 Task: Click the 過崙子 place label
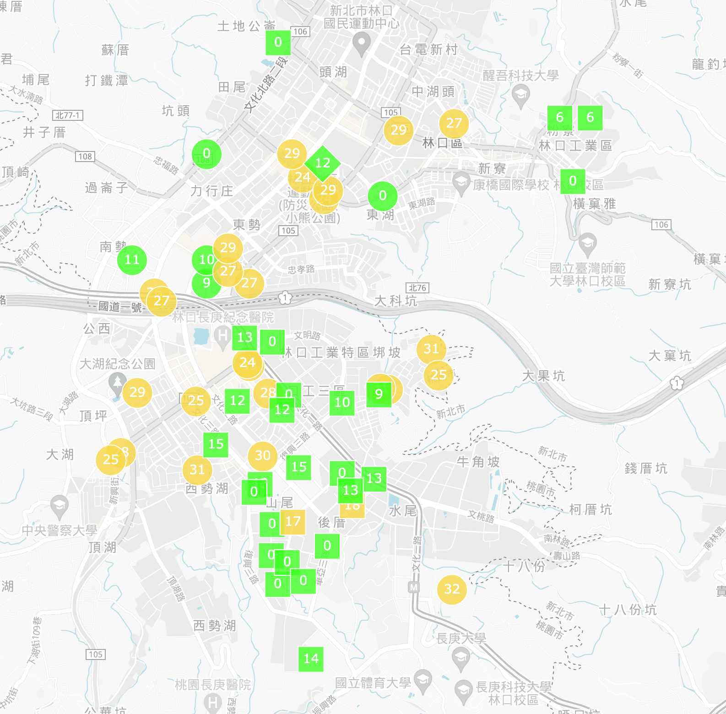[x=106, y=188]
